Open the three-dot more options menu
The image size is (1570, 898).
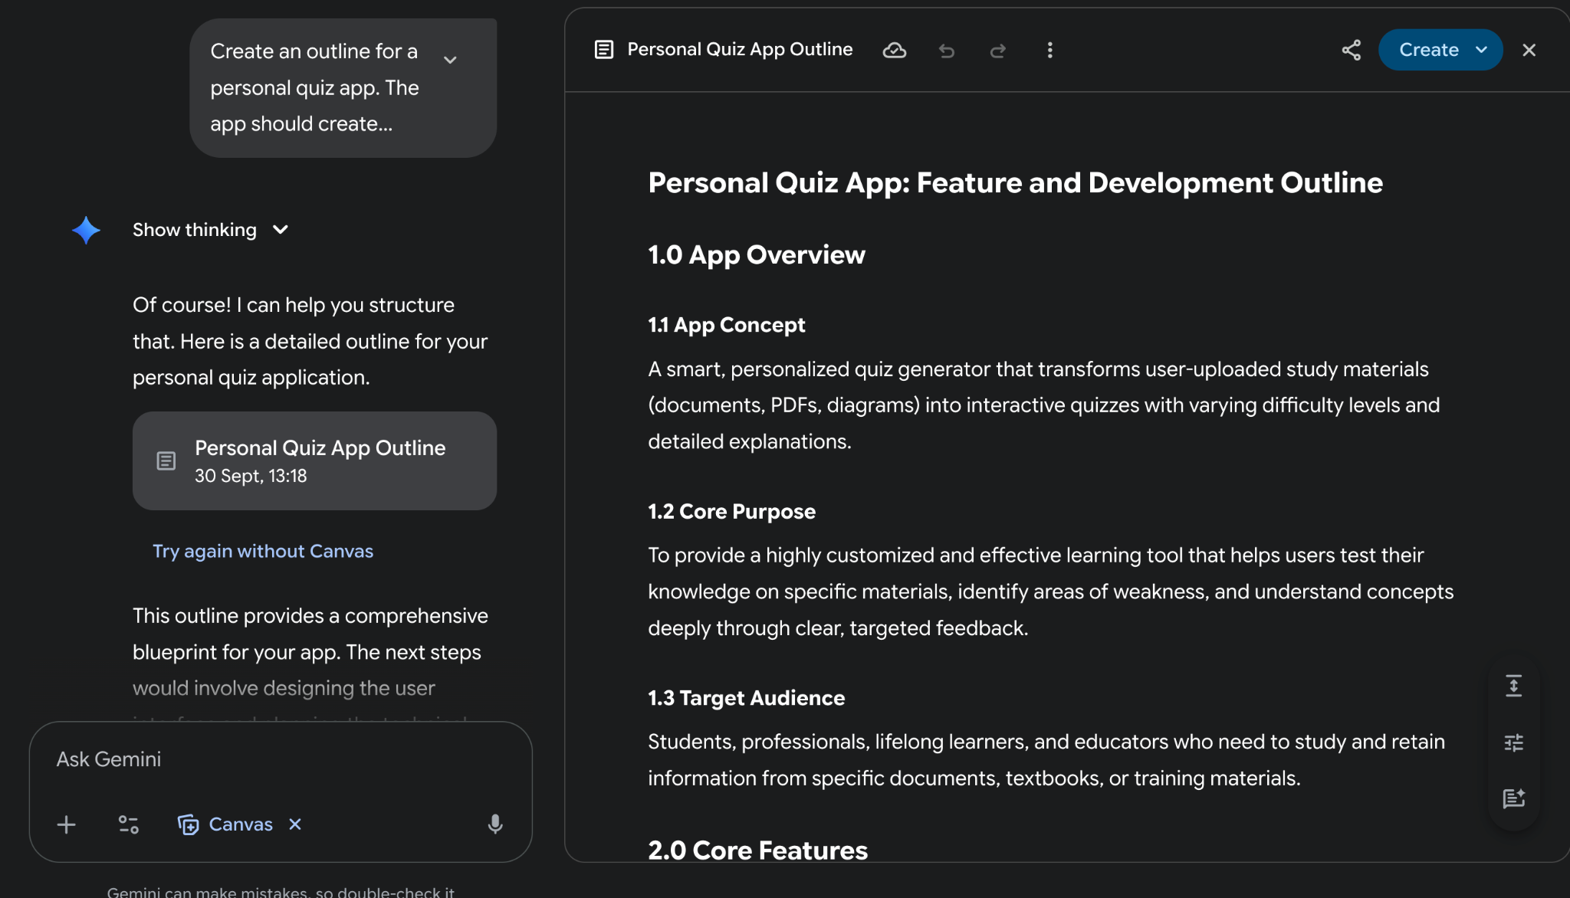1049,51
